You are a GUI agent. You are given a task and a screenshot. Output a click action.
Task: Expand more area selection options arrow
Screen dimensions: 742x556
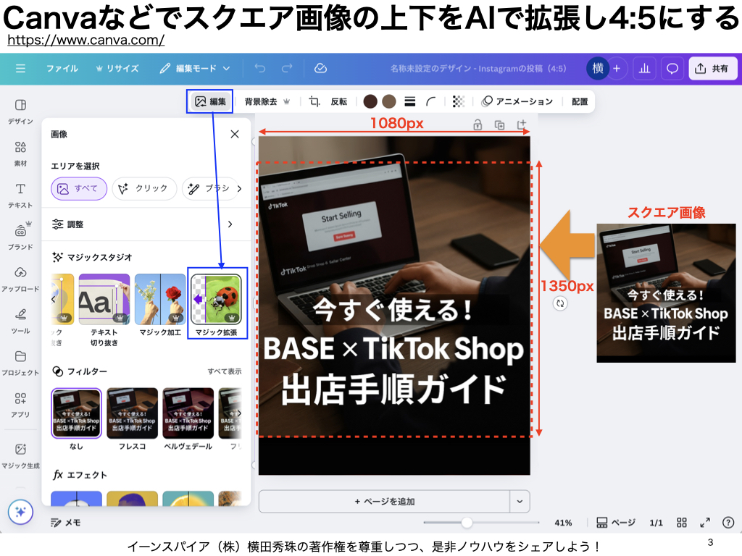tap(239, 189)
